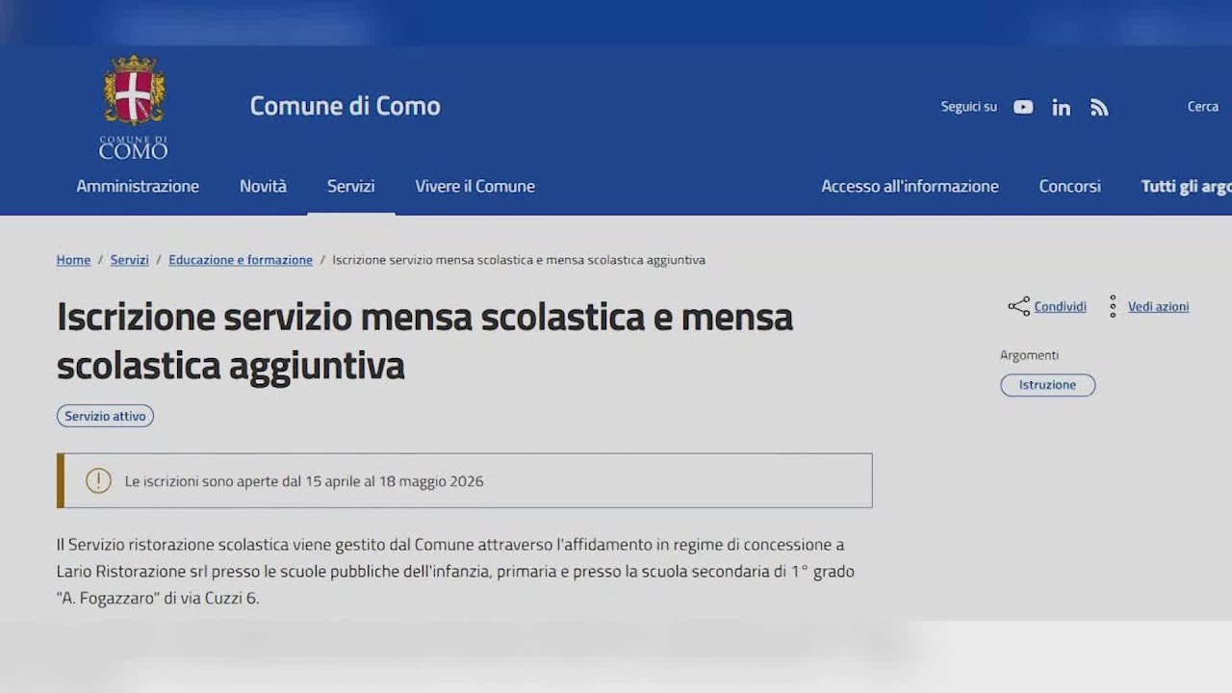Open the Vivere il Comune section menu

(475, 186)
